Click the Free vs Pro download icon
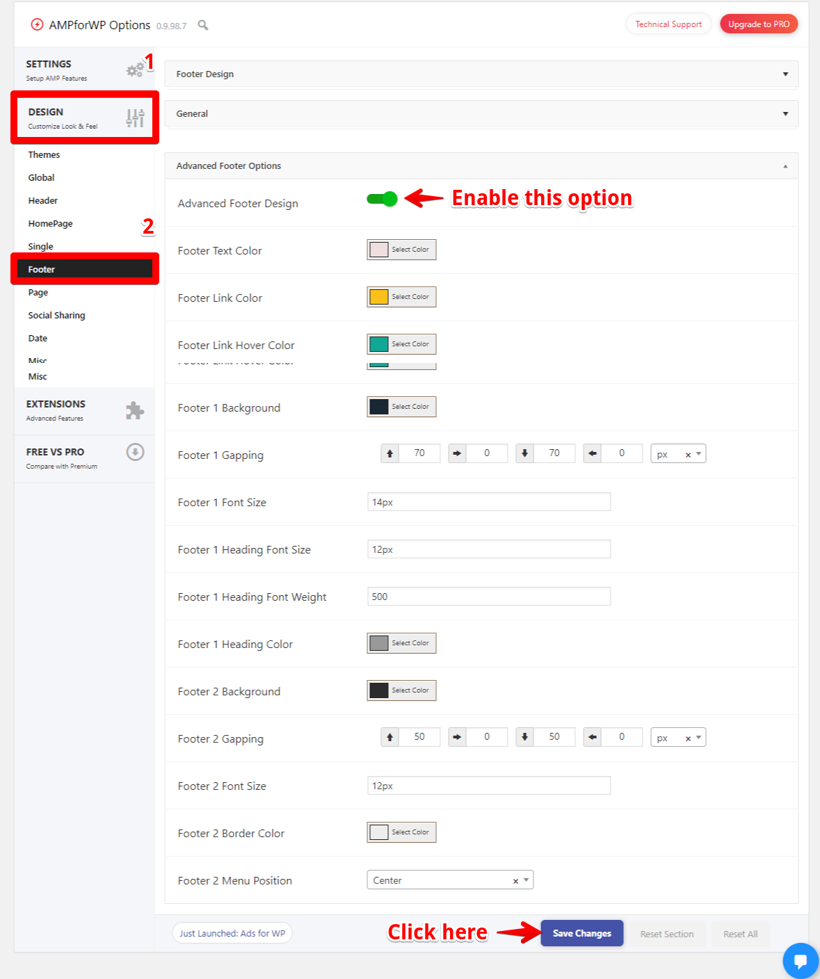This screenshot has width=820, height=979. coord(135,452)
